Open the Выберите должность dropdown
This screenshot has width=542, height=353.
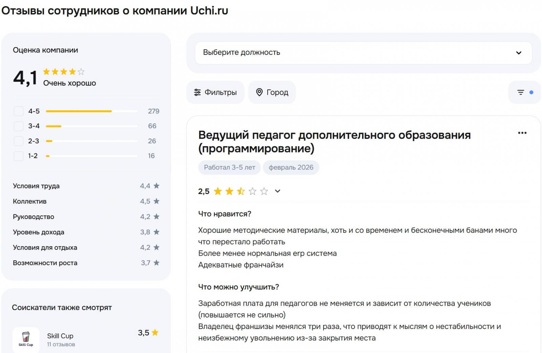(x=363, y=53)
